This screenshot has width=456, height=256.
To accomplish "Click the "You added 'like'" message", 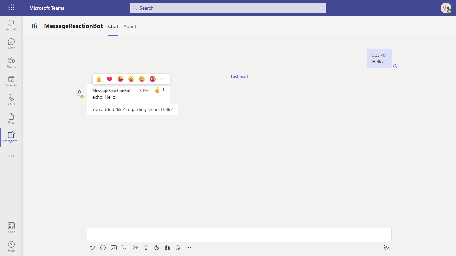I will click(x=133, y=109).
